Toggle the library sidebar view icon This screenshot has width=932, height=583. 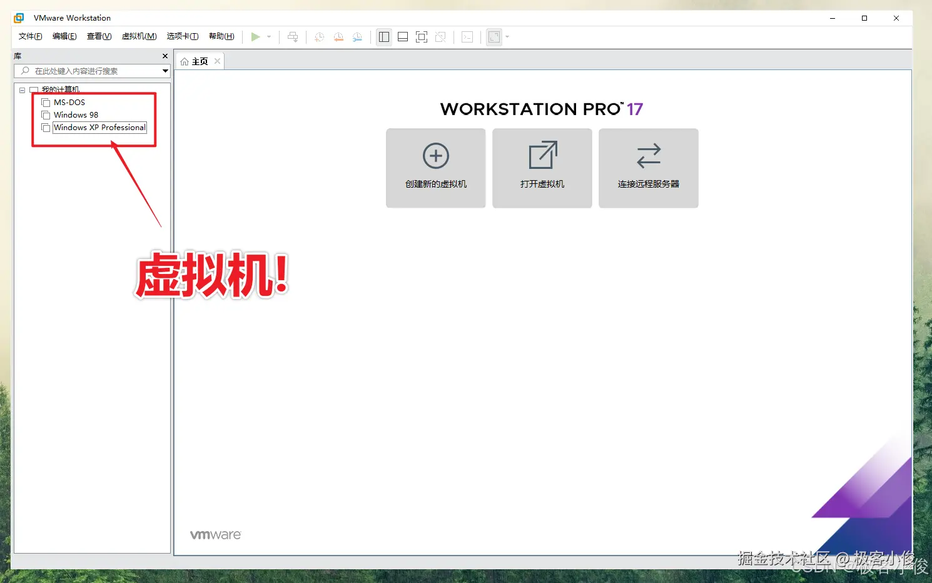click(x=384, y=37)
